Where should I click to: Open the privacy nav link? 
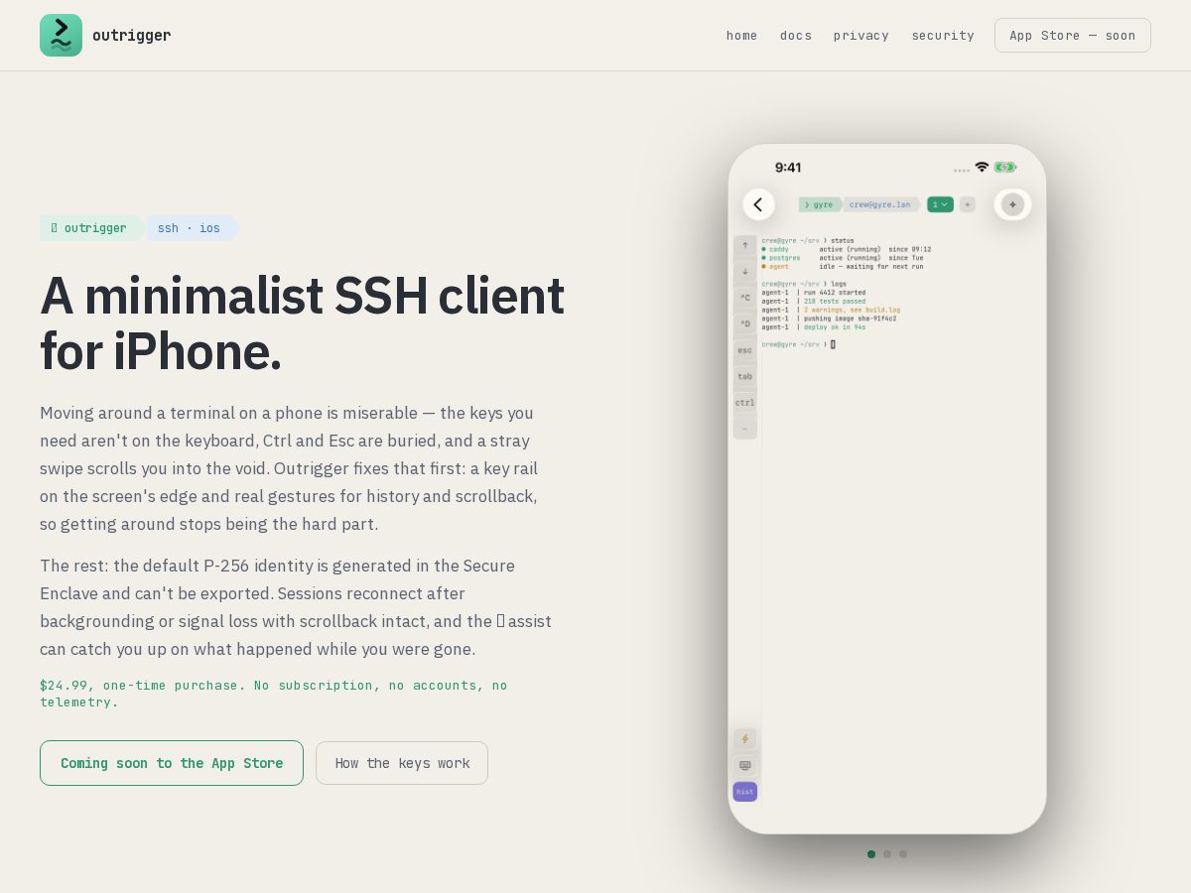click(x=861, y=35)
